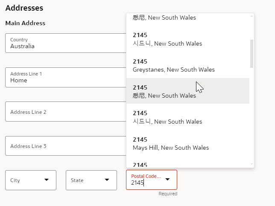Click the Postal Code field containing 2145

[152, 180]
